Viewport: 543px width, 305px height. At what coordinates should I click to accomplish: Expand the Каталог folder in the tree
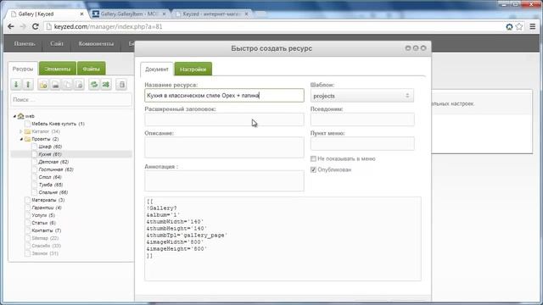pyautogui.click(x=21, y=131)
